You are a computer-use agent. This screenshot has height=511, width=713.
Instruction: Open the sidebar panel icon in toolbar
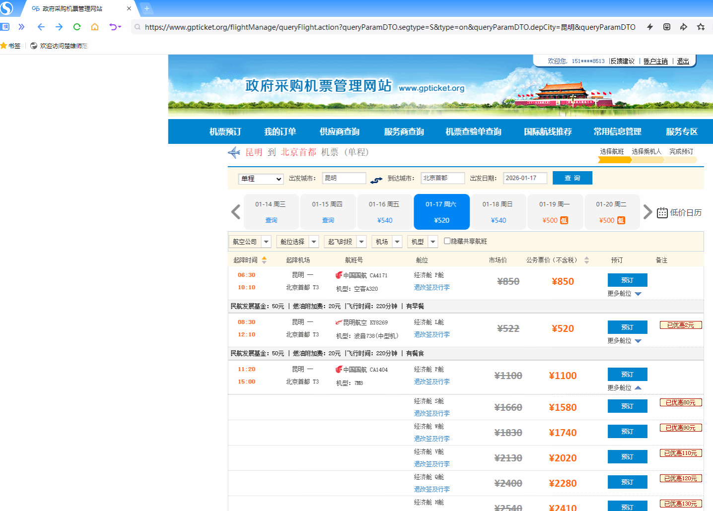5,27
